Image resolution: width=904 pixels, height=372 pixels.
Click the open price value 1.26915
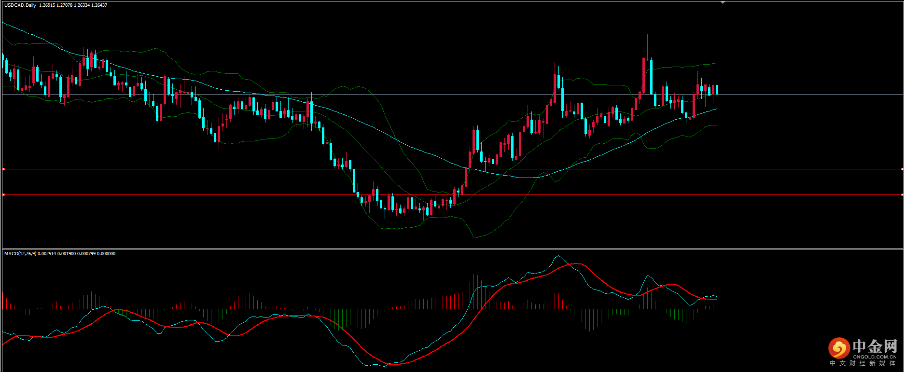(47, 5)
